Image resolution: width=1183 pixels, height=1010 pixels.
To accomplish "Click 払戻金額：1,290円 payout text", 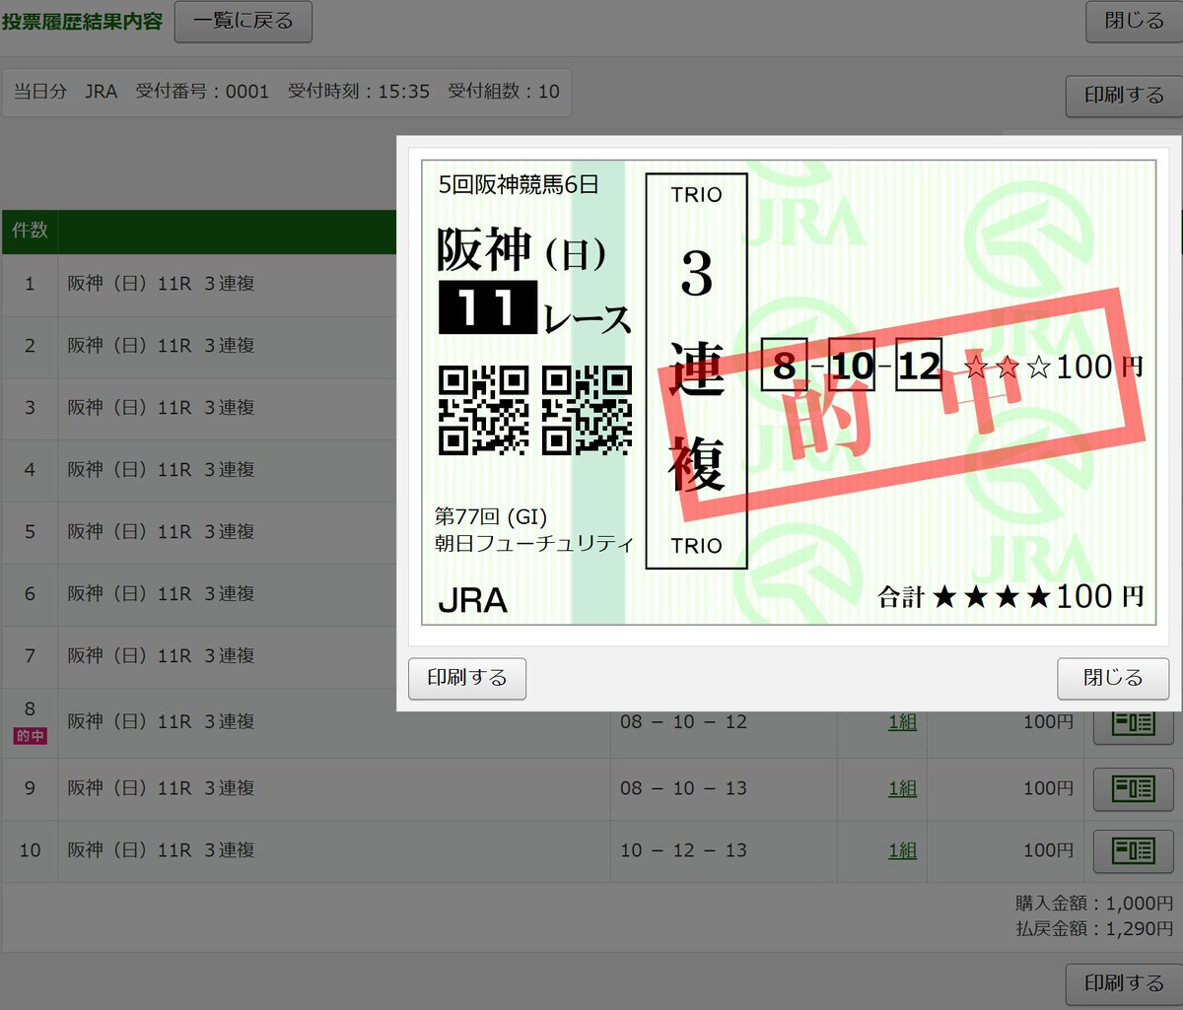I will tap(1094, 928).
